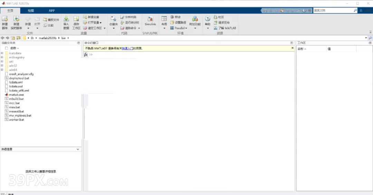The height and width of the screenshot is (195, 373).
Task: Click the help question mark in quick access toolbar
Action: [x=304, y=10]
